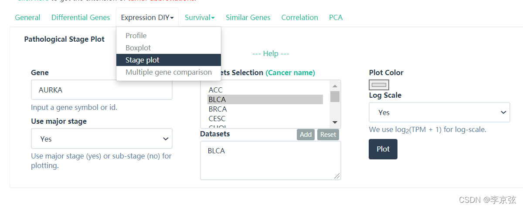Click the Plot button
The image size is (523, 208).
[383, 149]
